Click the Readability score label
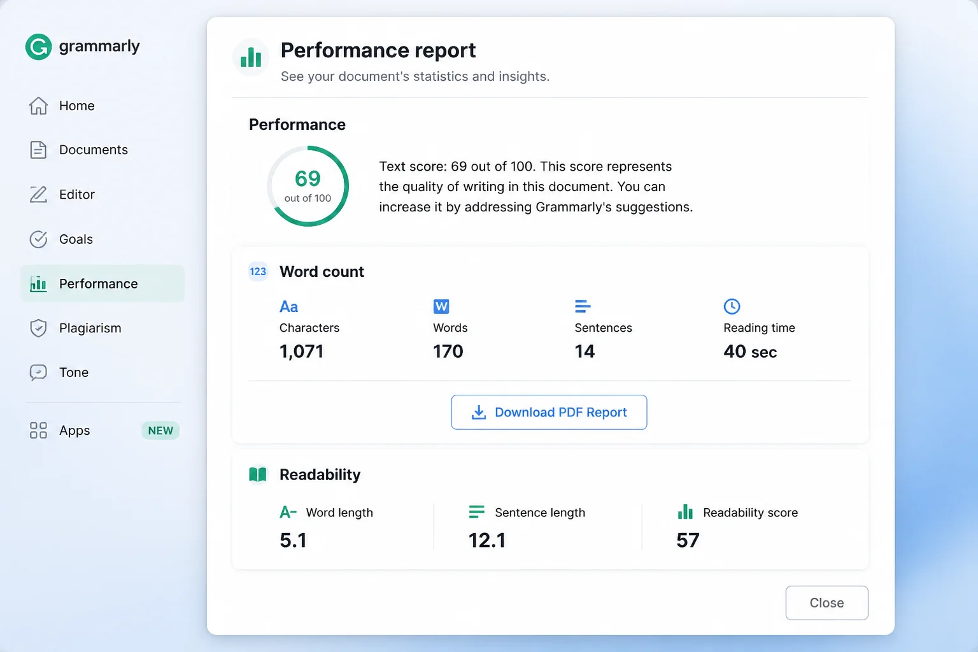Viewport: 978px width, 652px height. [x=750, y=513]
